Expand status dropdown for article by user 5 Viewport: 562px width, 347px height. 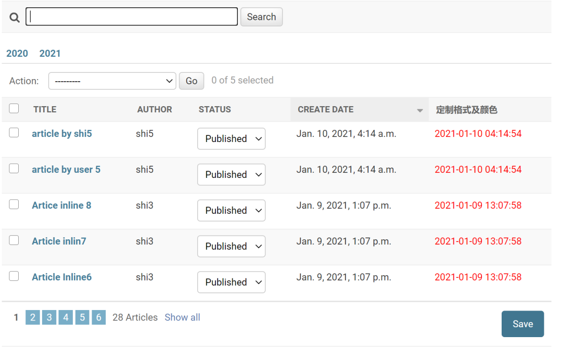231,175
